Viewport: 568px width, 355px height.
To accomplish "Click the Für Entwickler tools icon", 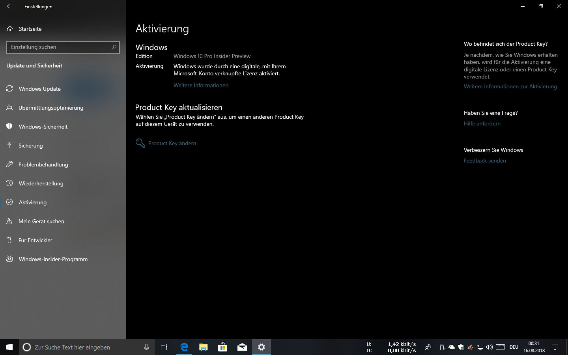I will [9, 240].
